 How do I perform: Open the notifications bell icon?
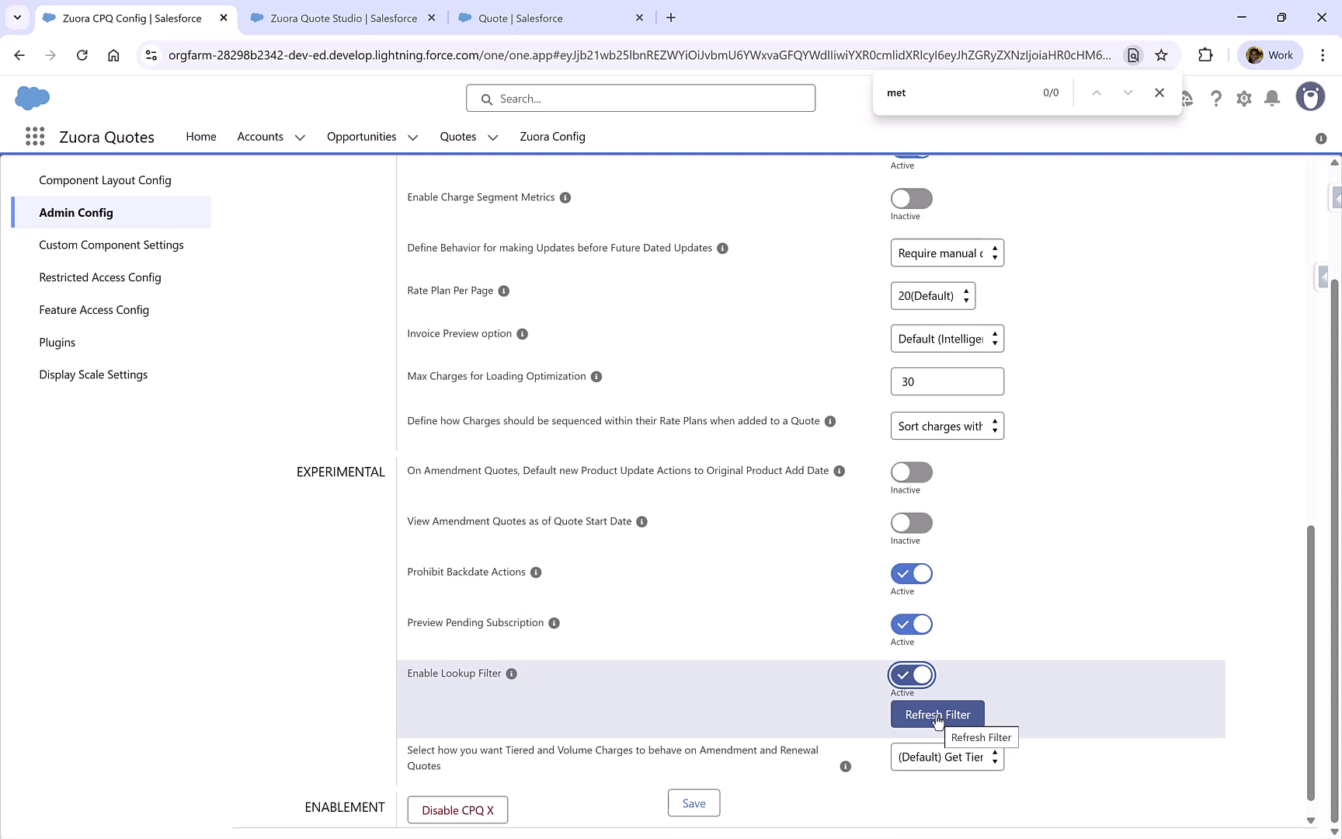coord(1271,98)
